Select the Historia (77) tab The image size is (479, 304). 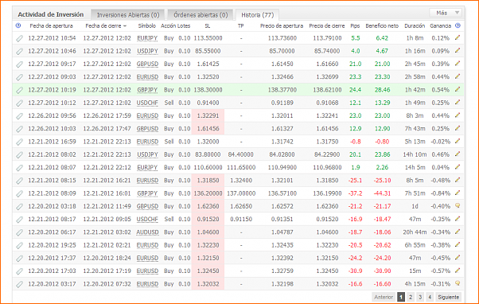pos(257,14)
